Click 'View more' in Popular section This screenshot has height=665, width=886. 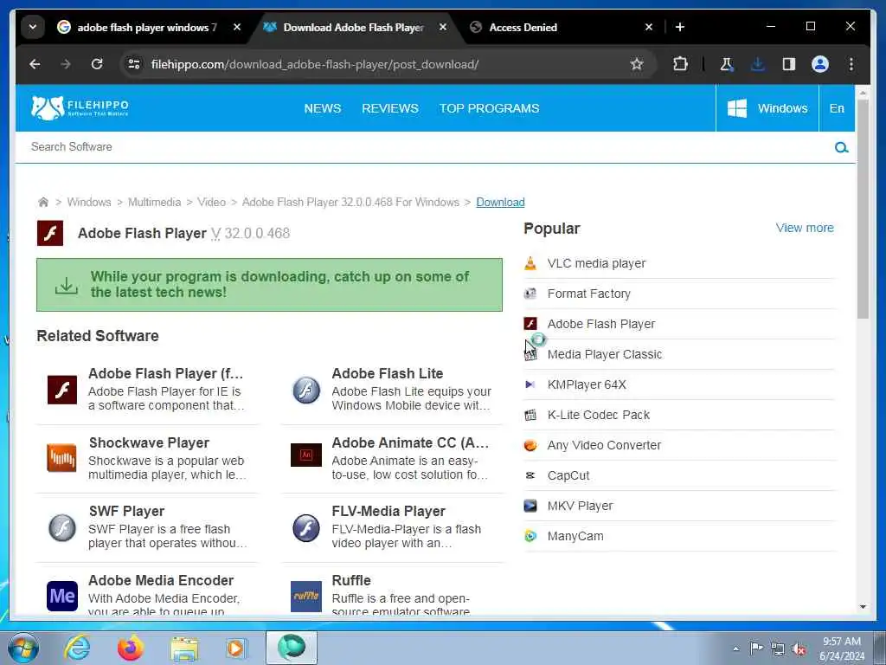805,228
